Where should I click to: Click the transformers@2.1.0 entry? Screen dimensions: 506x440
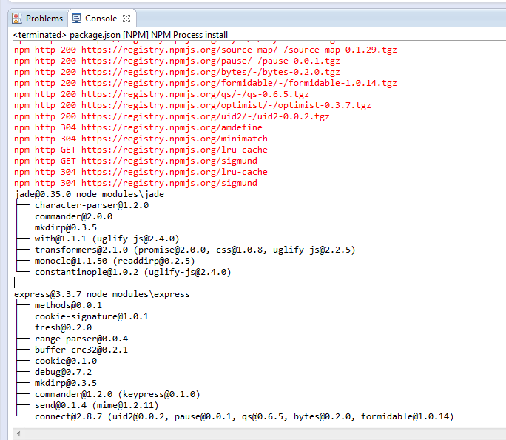[x=195, y=250]
